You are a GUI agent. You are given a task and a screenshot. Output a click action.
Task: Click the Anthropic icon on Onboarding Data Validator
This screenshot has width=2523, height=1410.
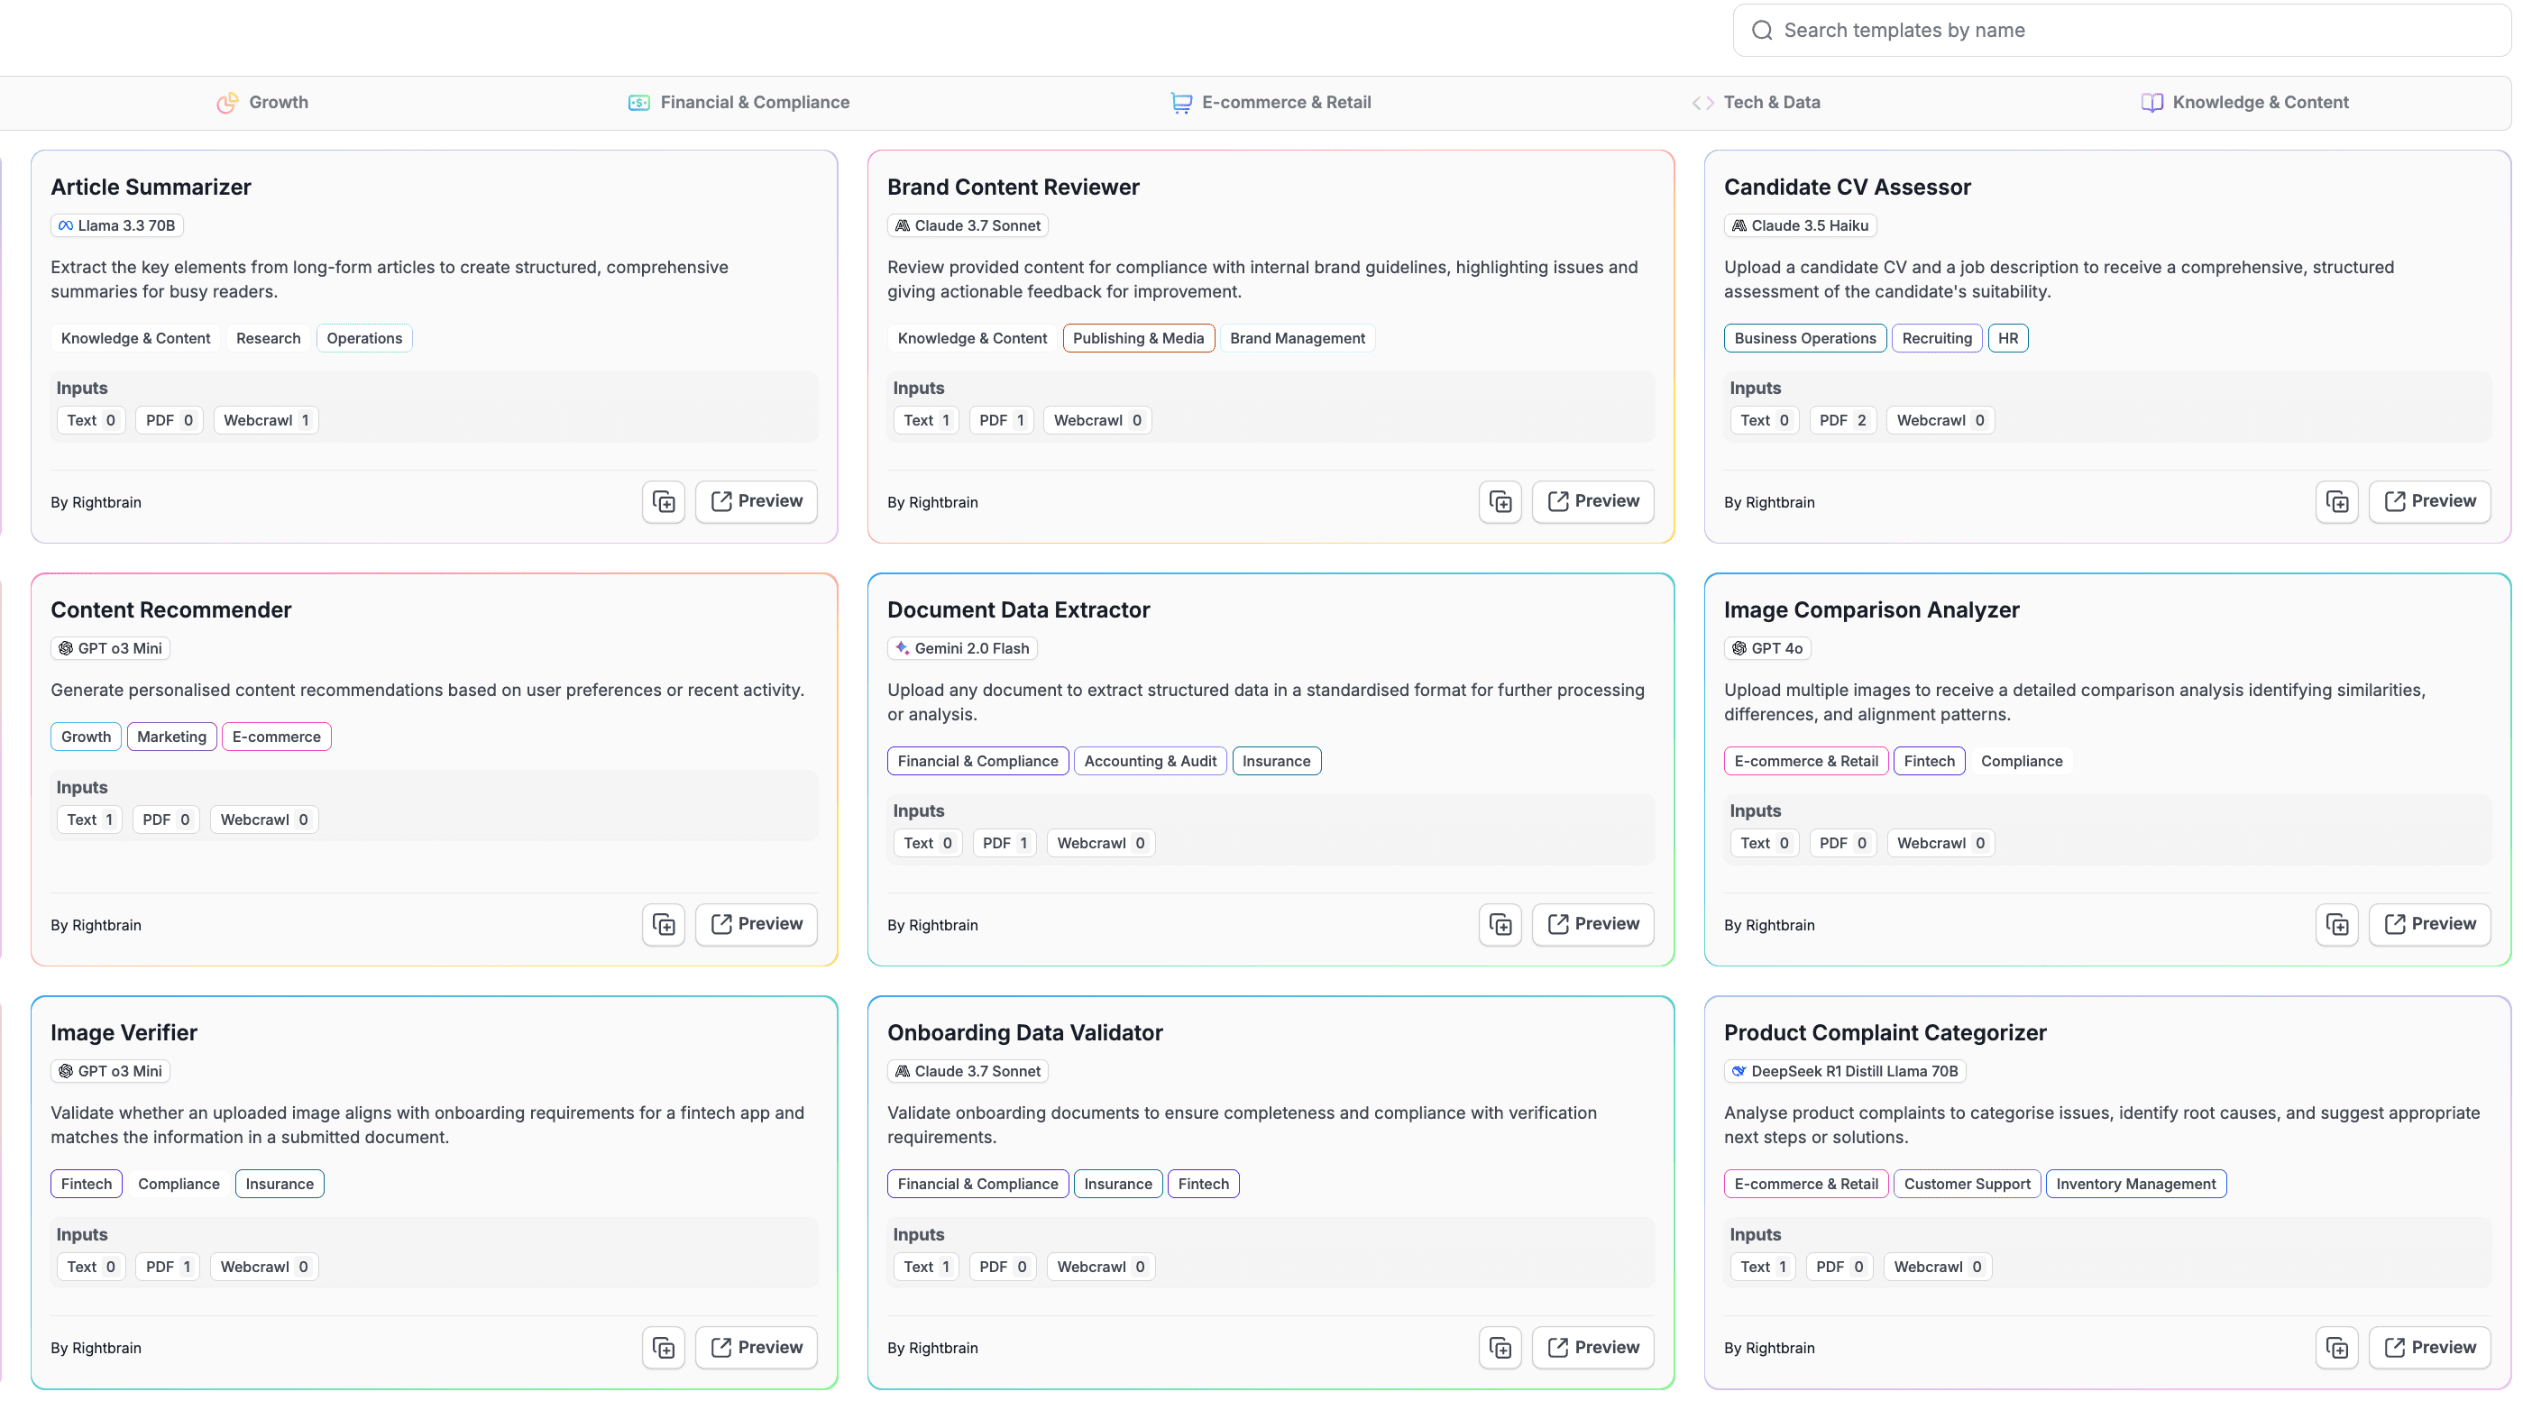tap(902, 1071)
